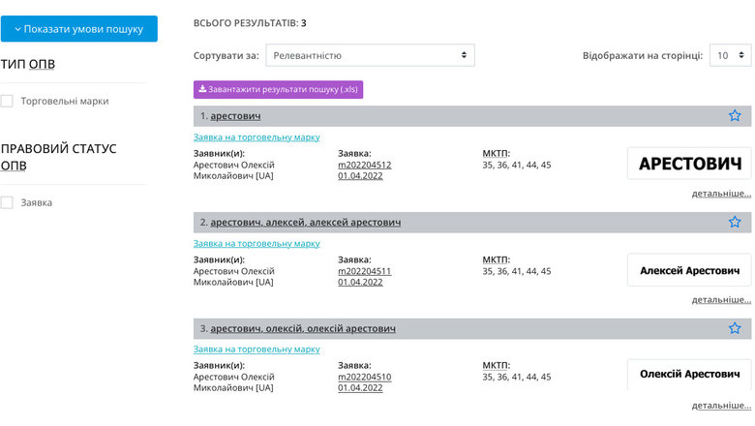This screenshot has height=426, width=755.
Task: Open Заявка на торговельну марку for m202204512
Action: coord(257,137)
